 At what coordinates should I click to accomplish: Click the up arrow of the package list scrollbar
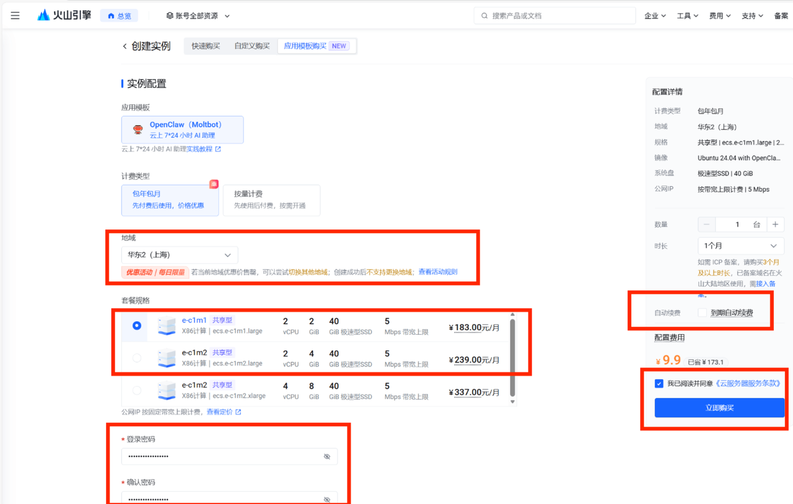[512, 314]
